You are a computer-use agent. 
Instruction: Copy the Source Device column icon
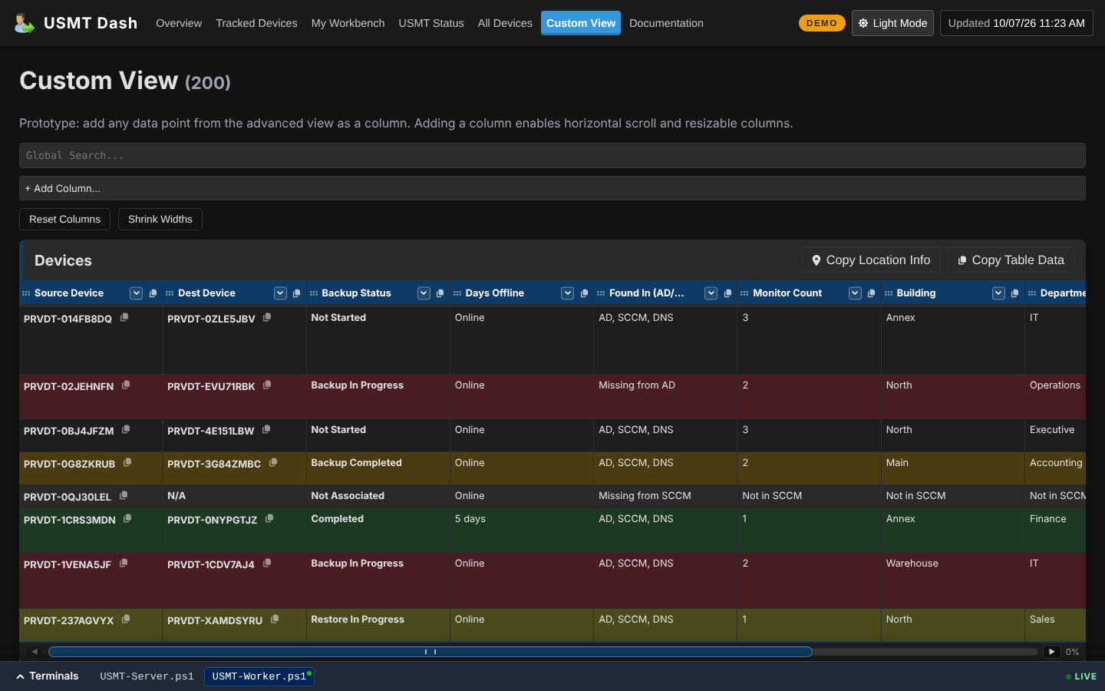click(x=153, y=293)
